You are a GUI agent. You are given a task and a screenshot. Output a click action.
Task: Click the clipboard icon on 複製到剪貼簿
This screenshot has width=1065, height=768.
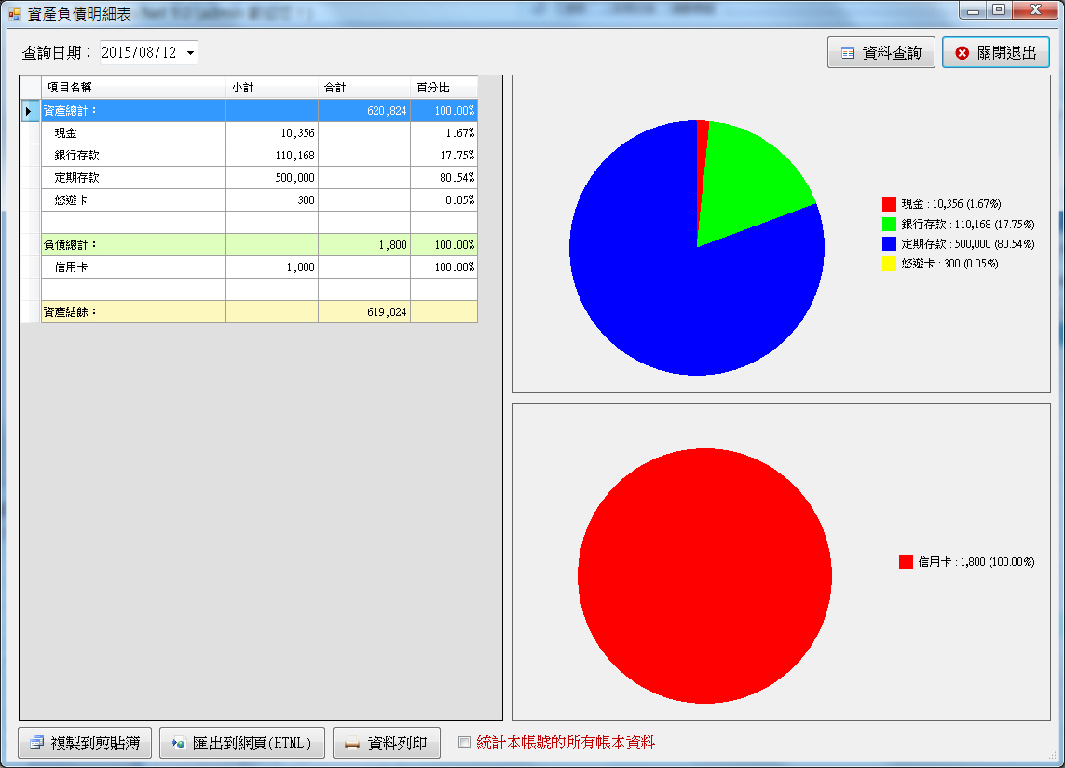pyautogui.click(x=36, y=743)
